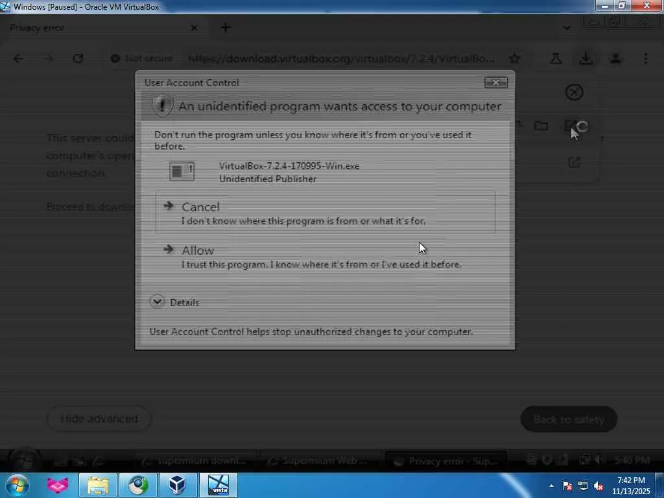
Task: Open the browser profile icon
Action: (616, 58)
